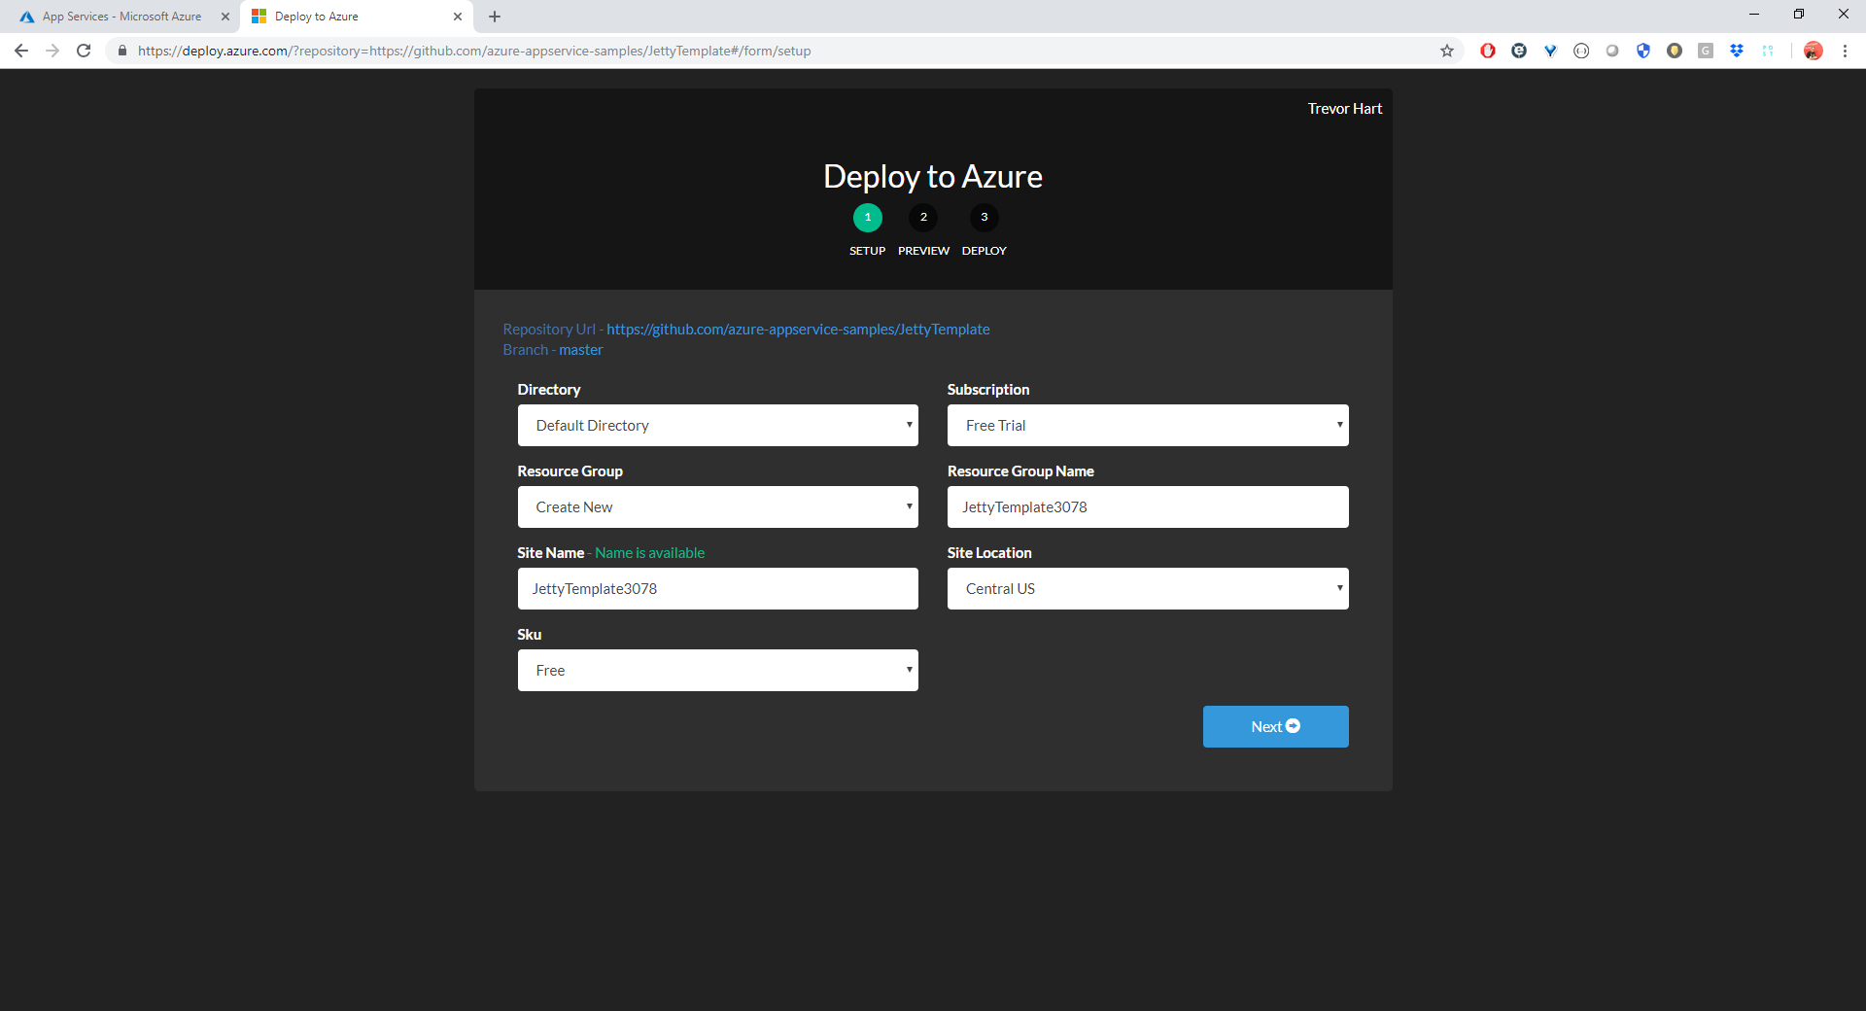The height and width of the screenshot is (1011, 1866).
Task: Reload the Deploy to Azure page
Action: tap(84, 51)
